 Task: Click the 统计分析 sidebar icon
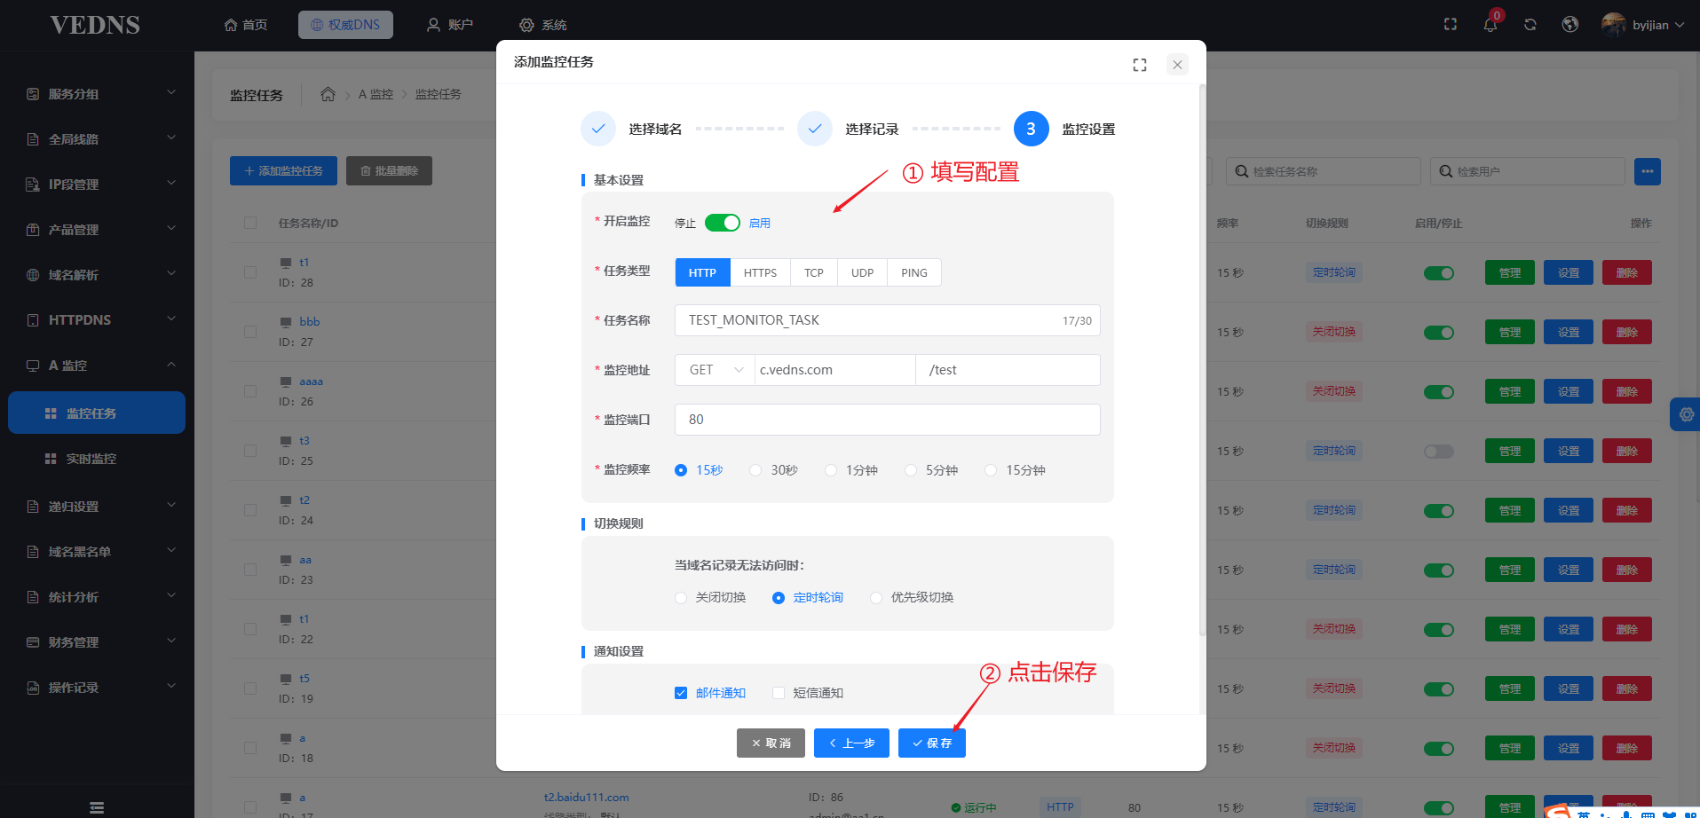[33, 597]
